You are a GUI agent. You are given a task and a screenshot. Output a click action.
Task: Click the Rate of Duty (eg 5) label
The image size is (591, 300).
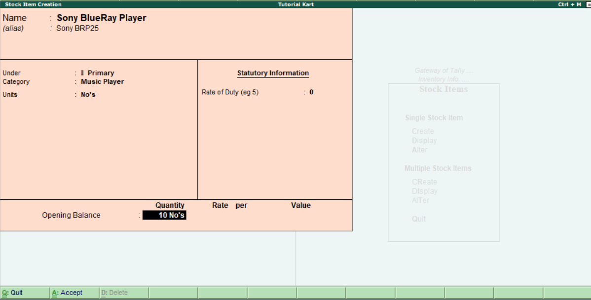click(230, 92)
